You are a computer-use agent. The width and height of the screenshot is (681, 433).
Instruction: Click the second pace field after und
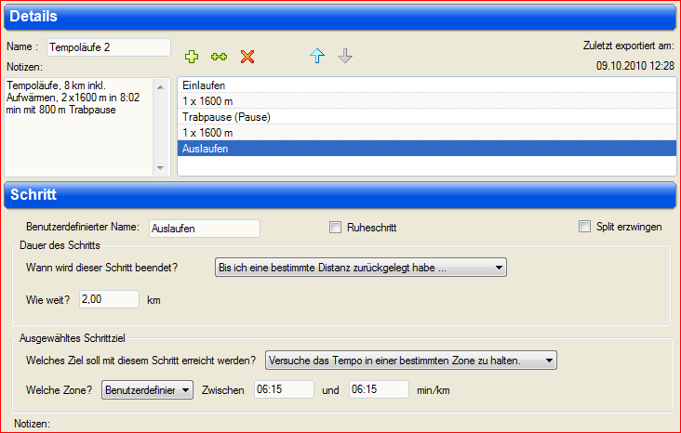click(379, 390)
